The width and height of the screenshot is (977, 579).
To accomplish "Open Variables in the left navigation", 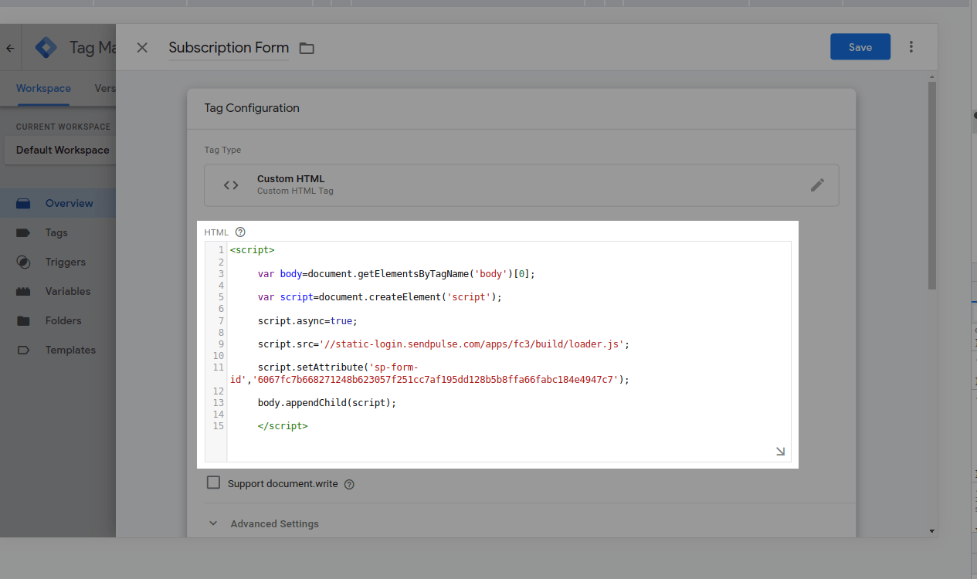I will click(67, 291).
